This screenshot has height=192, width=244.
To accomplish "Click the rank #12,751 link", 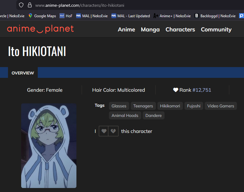I will [202, 90].
